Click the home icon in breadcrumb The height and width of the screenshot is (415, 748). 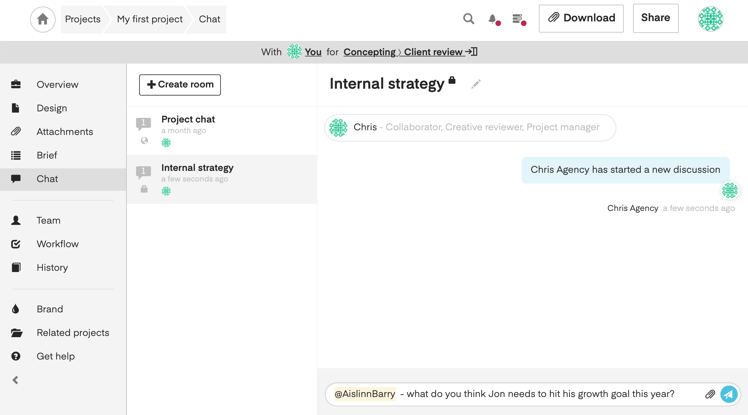(x=43, y=19)
